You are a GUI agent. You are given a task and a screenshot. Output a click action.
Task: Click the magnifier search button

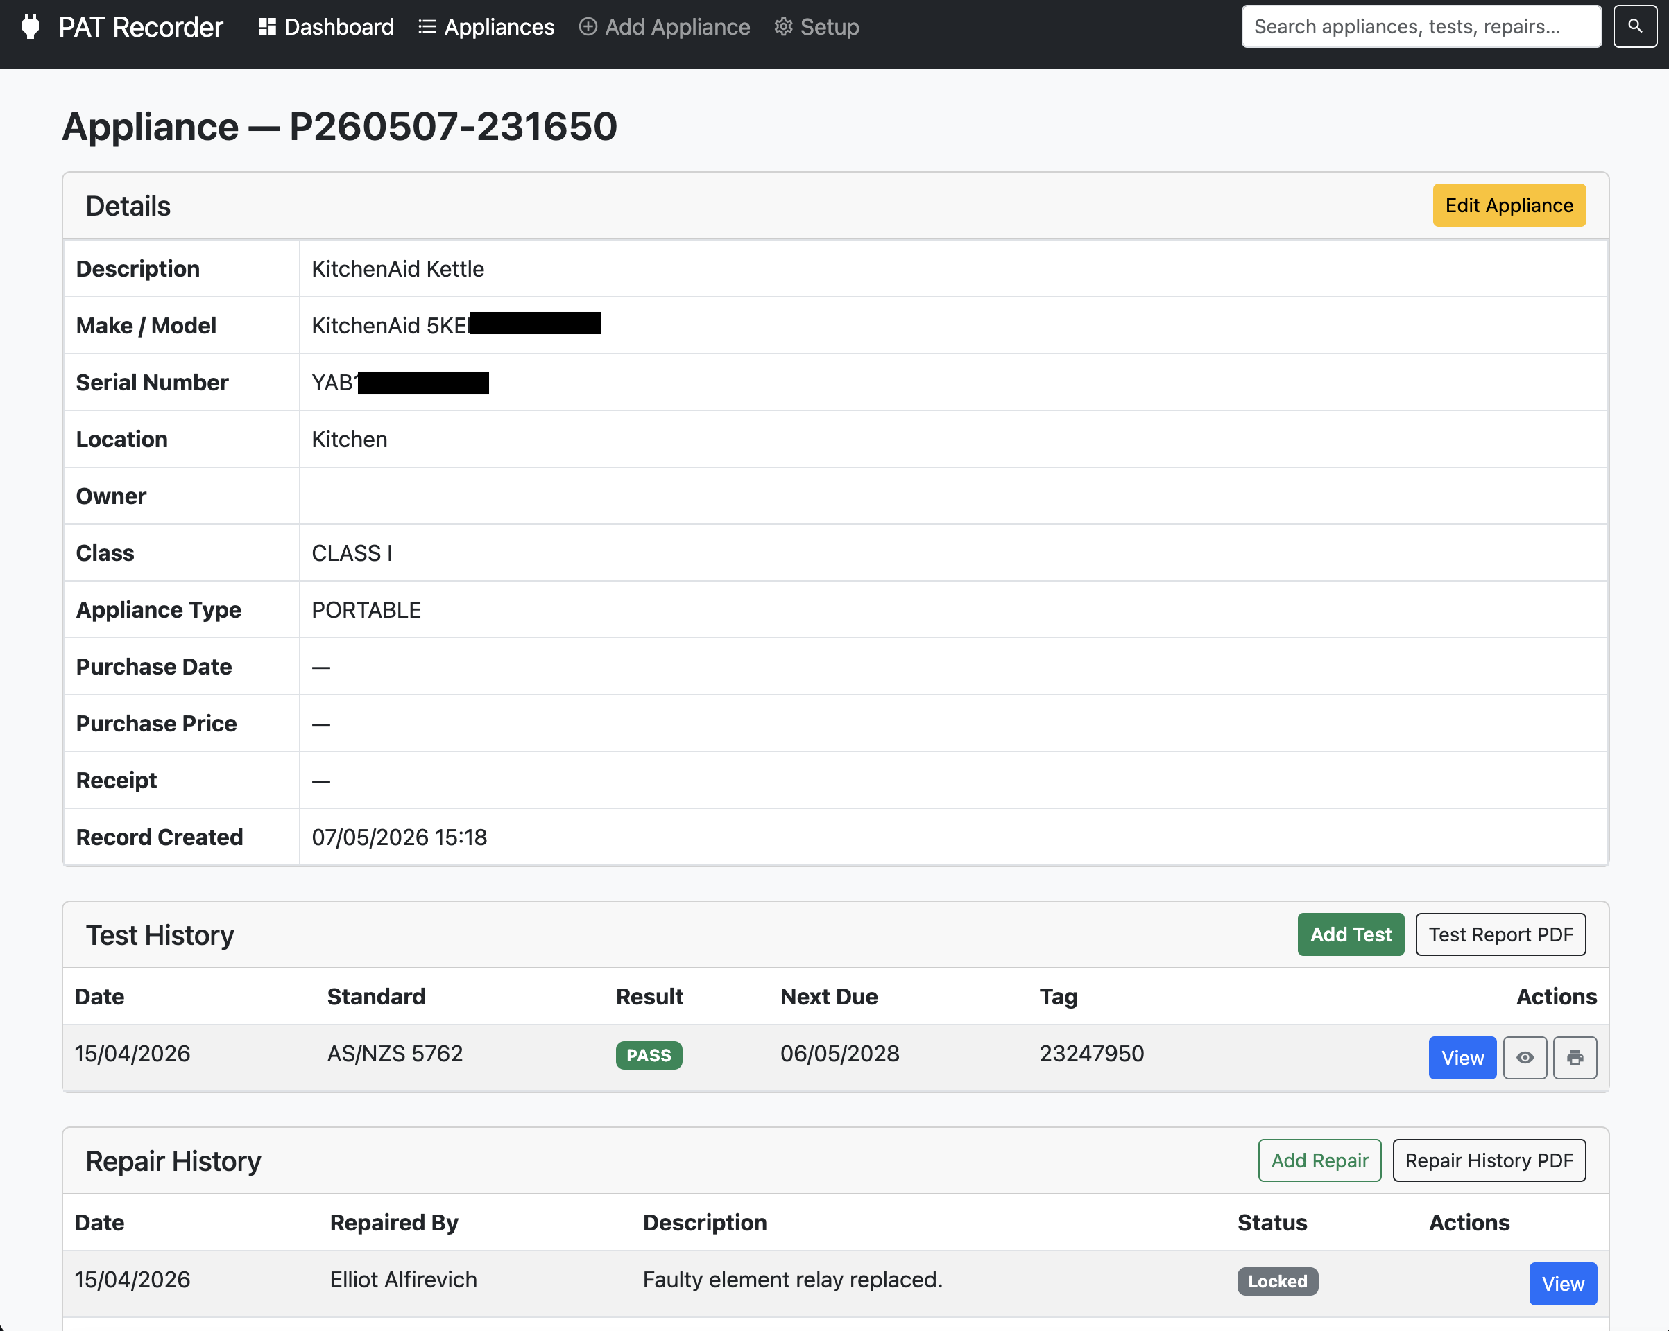pos(1634,26)
